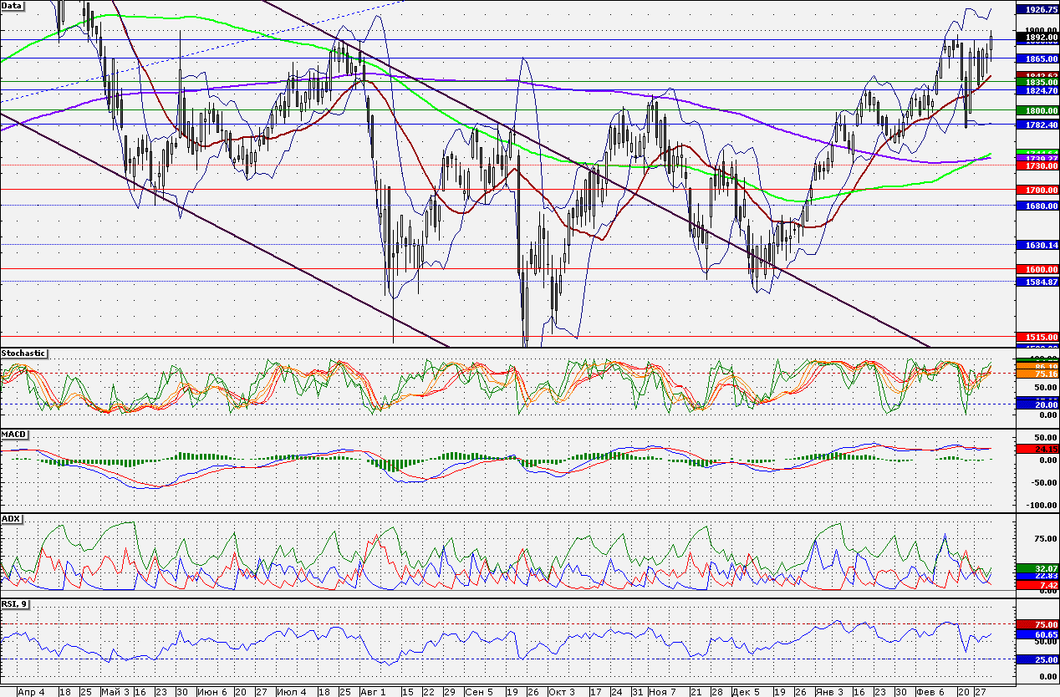Click the red 1600.00 level tag
1060x697 pixels.
tap(1037, 269)
